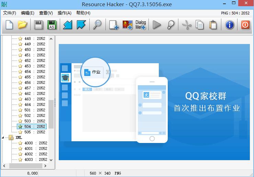Select resource 448 : 2052 in tree
This screenshot has width=254, height=177.
(x=34, y=38)
